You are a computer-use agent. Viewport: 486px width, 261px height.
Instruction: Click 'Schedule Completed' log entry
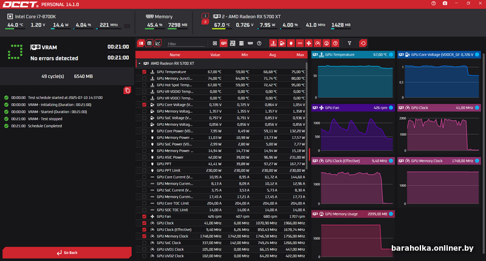tap(45, 126)
